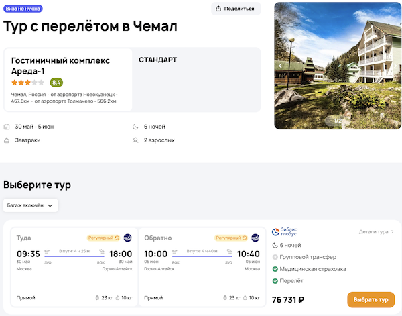Click the 8.4 hotel rating badge
This screenshot has width=402, height=316.
click(x=56, y=83)
